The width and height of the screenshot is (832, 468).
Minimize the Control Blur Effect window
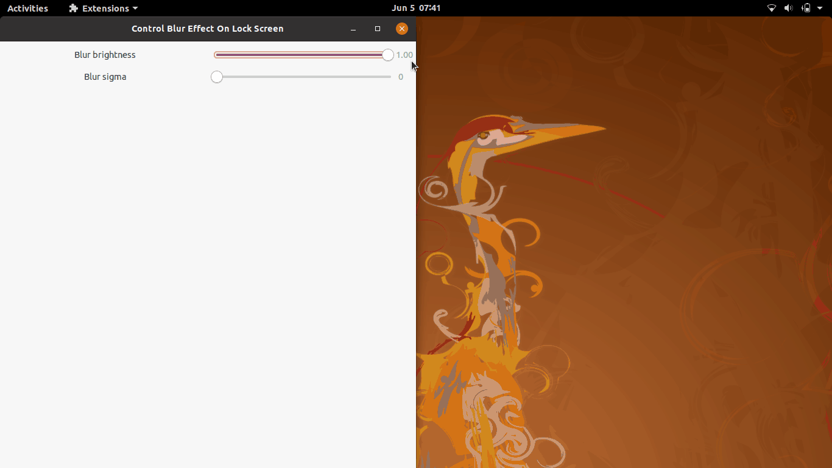pyautogui.click(x=353, y=29)
